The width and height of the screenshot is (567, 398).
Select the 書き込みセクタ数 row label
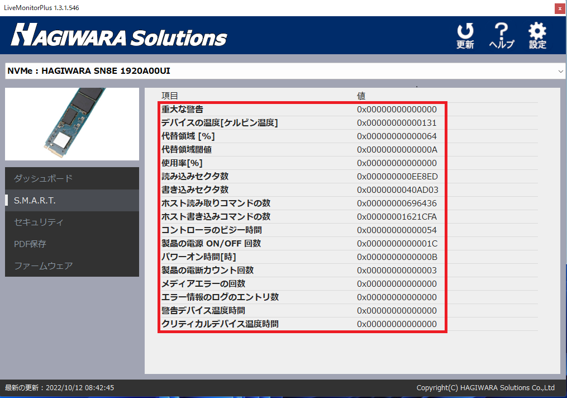(x=195, y=189)
